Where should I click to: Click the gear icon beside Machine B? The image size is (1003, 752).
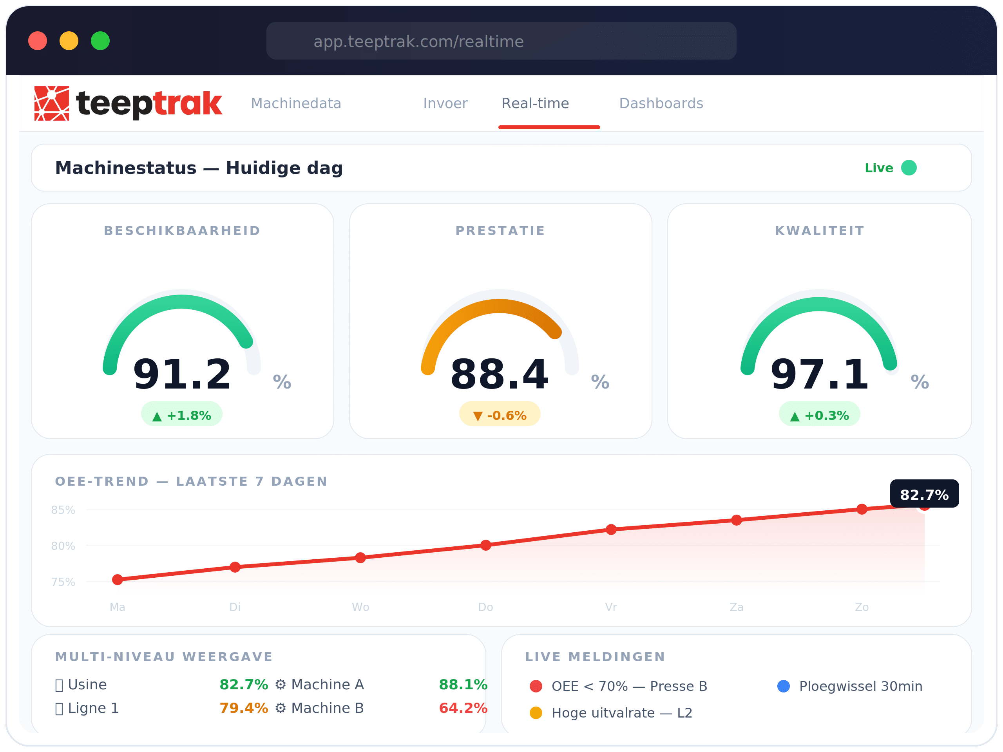(280, 708)
